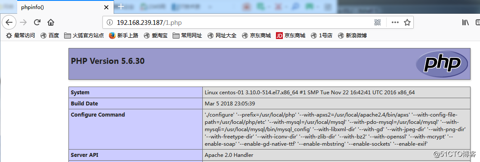Viewport: 480px width, 162px height.
Task: Open the 新浪微博 bookmark
Action: coord(352,36)
